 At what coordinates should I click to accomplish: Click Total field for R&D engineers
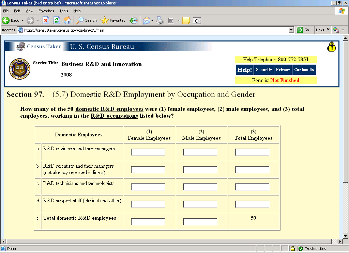(x=252, y=152)
